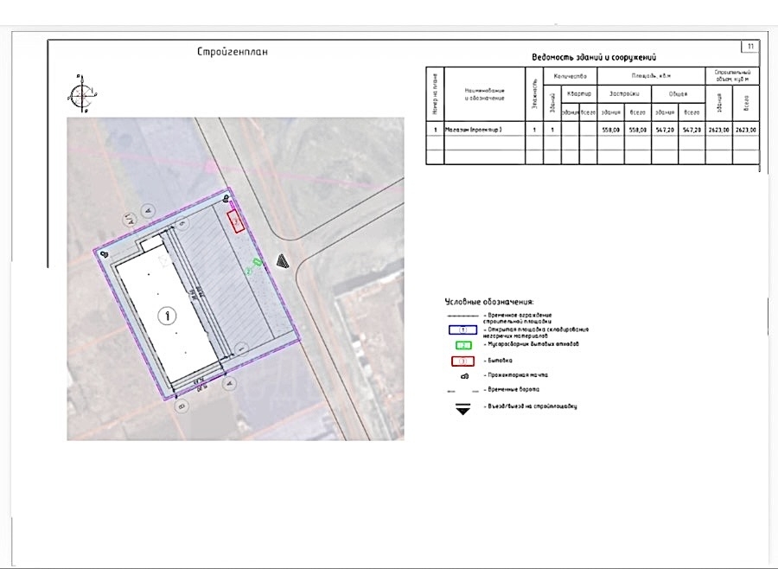Click the 2623,00 value in the last column
Image resolution: width=778 pixels, height=569 pixels.
[x=746, y=129]
